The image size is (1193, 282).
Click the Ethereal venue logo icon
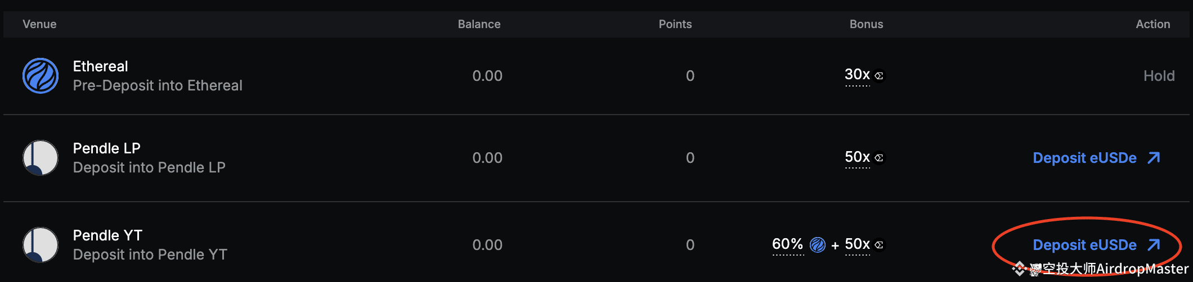coord(41,76)
